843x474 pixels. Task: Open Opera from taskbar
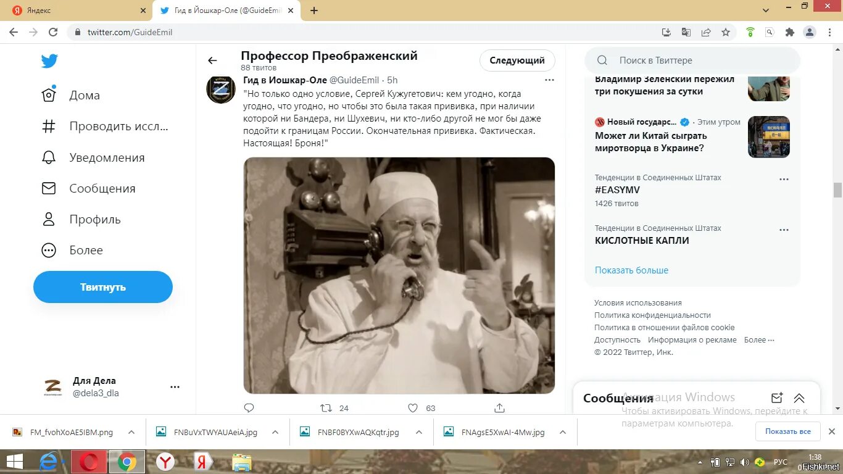[89, 462]
